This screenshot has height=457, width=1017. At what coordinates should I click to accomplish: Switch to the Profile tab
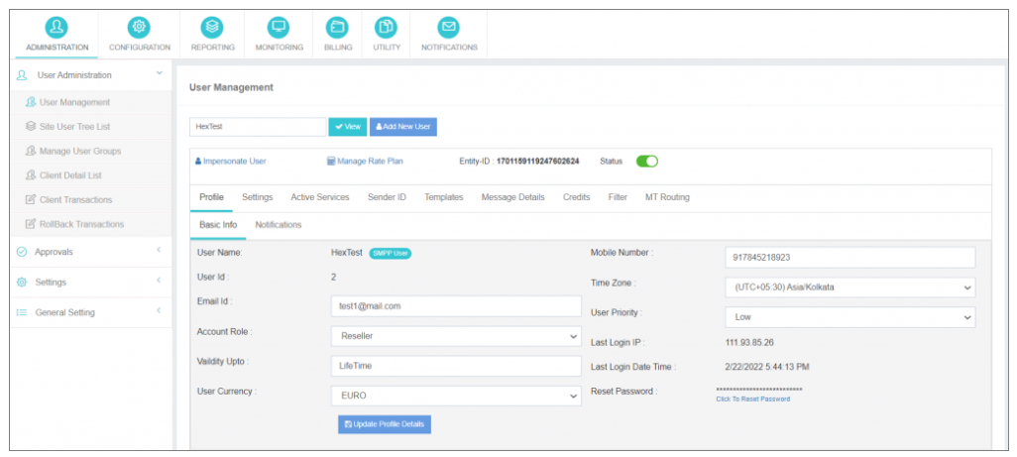point(211,197)
